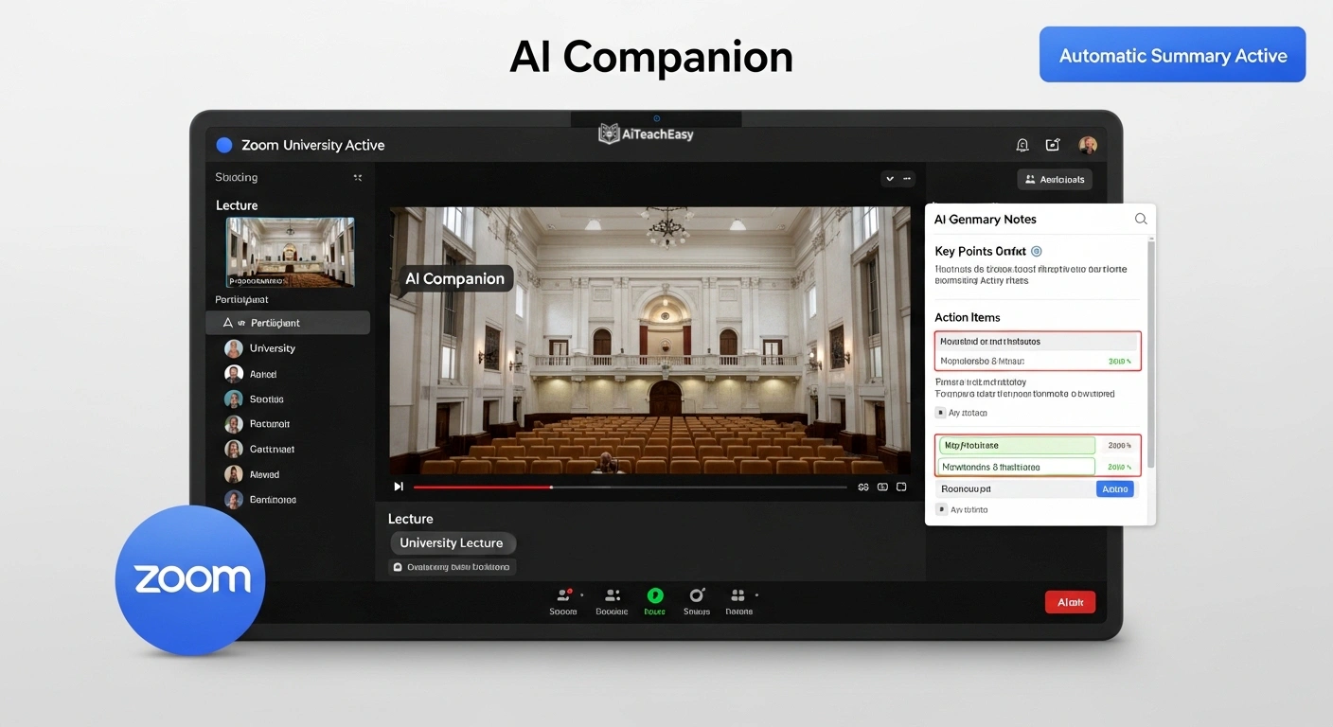The height and width of the screenshot is (727, 1333).
Task: Click the captions icon in the video controls
Action: (x=882, y=487)
